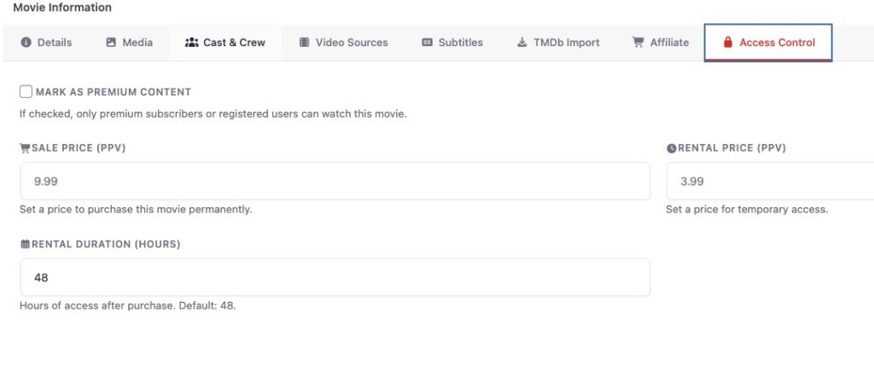Viewport: 874px width, 365px height.
Task: Click the Movie Information heading
Action: tap(62, 8)
